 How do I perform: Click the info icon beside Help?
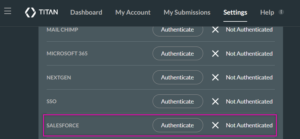point(281,12)
